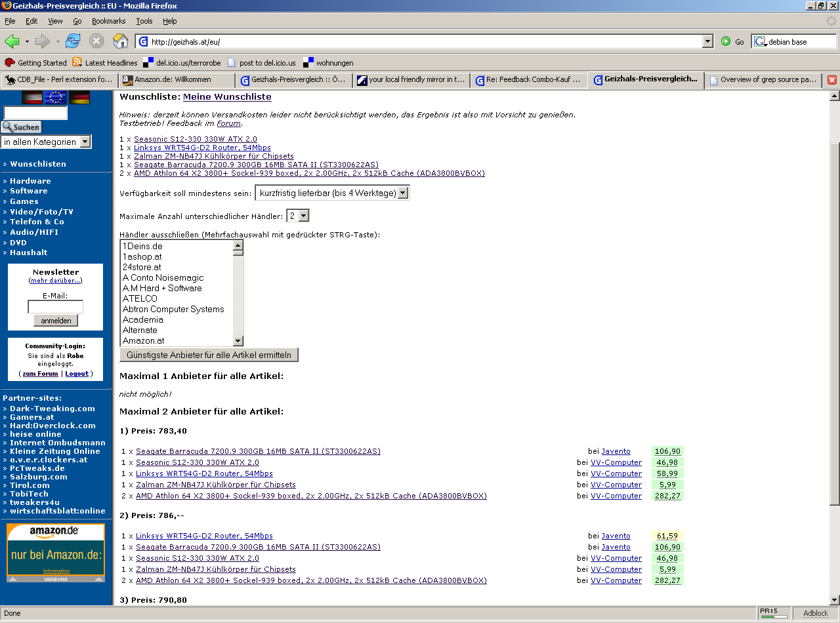Open the back button history dropdown arrow
This screenshot has height=623, width=840.
point(27,41)
